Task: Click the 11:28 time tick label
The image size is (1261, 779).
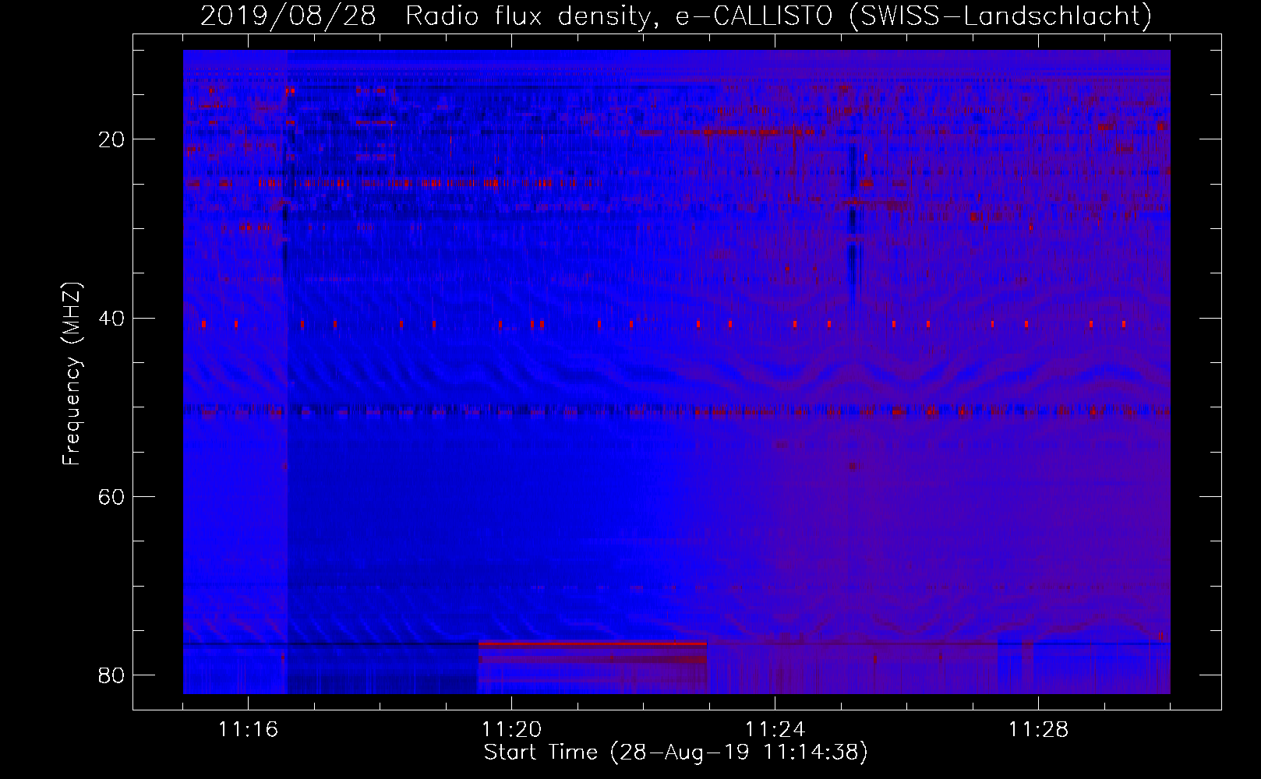Action: (x=1038, y=730)
